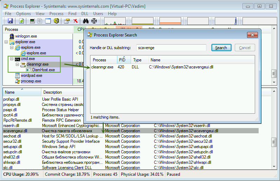Click the binoculars Find Handle icon

tap(86, 21)
